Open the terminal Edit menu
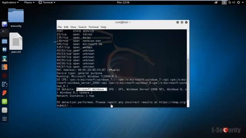The image size is (246, 138). click(66, 27)
